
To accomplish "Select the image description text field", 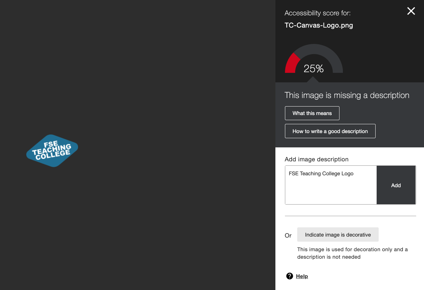I will [331, 185].
